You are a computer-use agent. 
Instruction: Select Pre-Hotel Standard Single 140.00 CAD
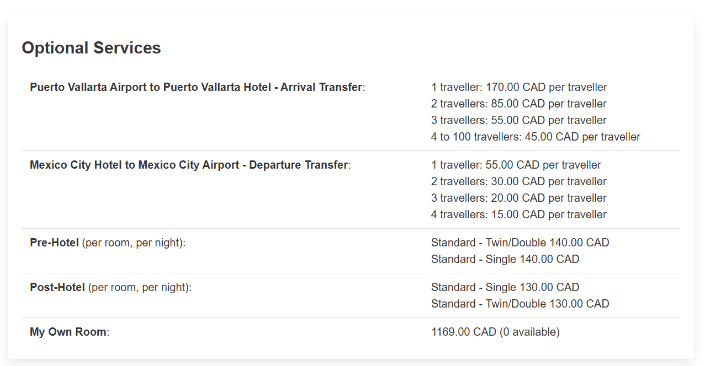point(505,259)
